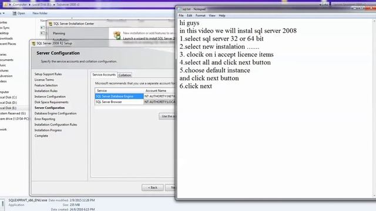Open System Reserved (G:) drive
Screen dimensions: 376x211
coord(13,113)
